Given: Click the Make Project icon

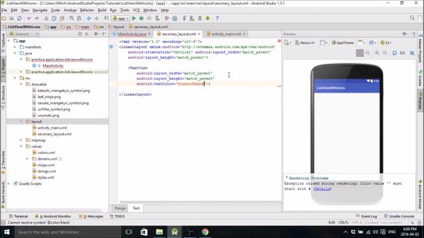Looking at the screenshot, I should click(x=106, y=19).
